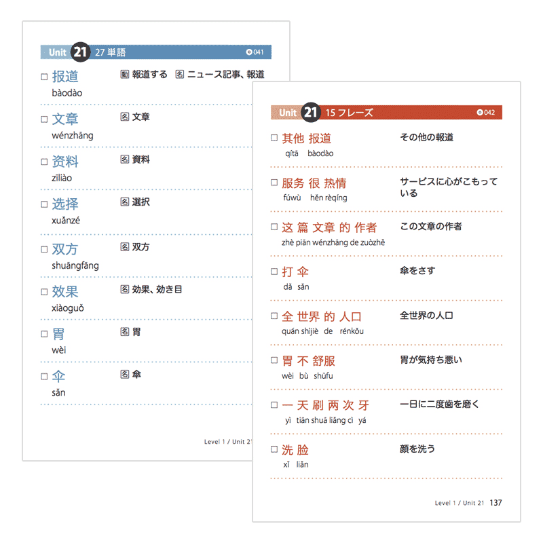Mark the checkbox for 这 篇 文章 的 作者

[x=274, y=227]
